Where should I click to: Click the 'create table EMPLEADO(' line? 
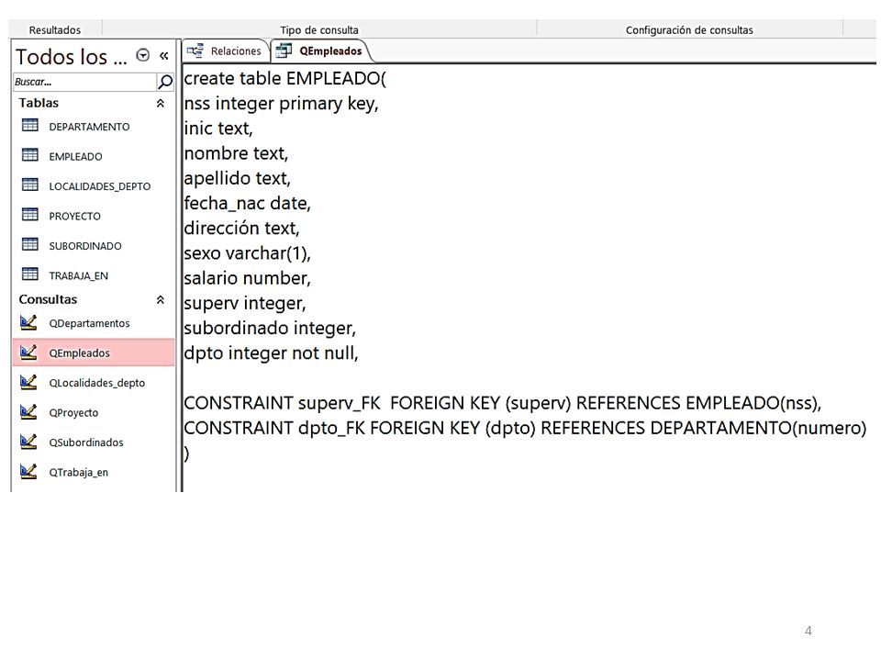tap(284, 79)
